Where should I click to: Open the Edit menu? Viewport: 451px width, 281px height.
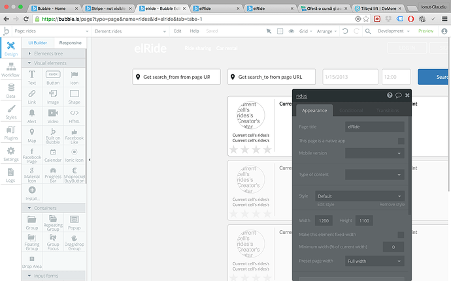pos(178,31)
